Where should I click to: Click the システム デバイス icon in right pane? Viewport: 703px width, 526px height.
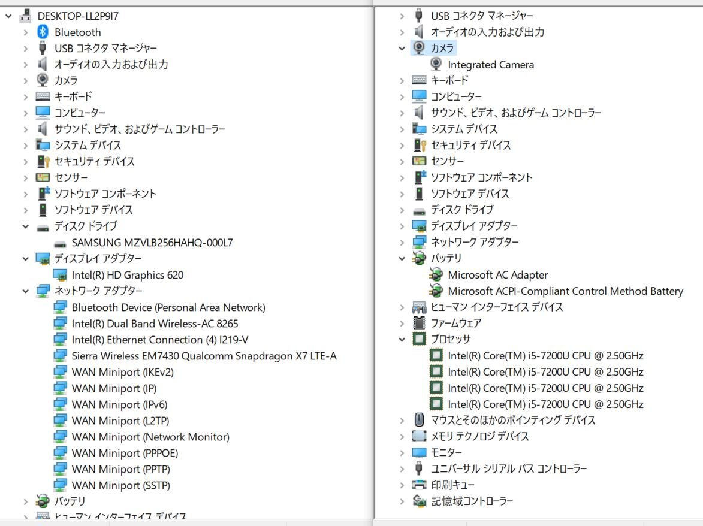(x=419, y=129)
